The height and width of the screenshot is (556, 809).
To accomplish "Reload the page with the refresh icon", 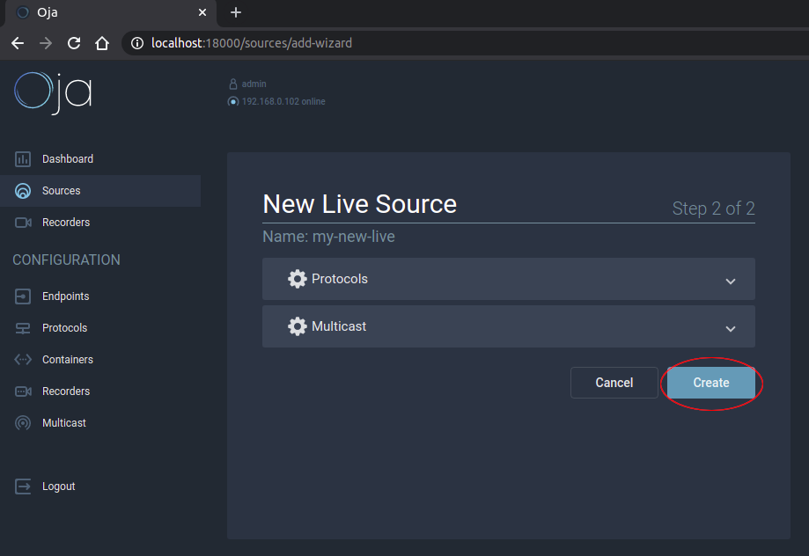I will 74,43.
